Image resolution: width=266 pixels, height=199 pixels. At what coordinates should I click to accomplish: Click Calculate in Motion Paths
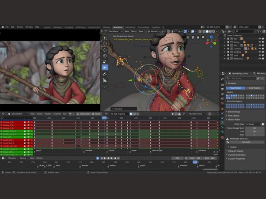246,142
